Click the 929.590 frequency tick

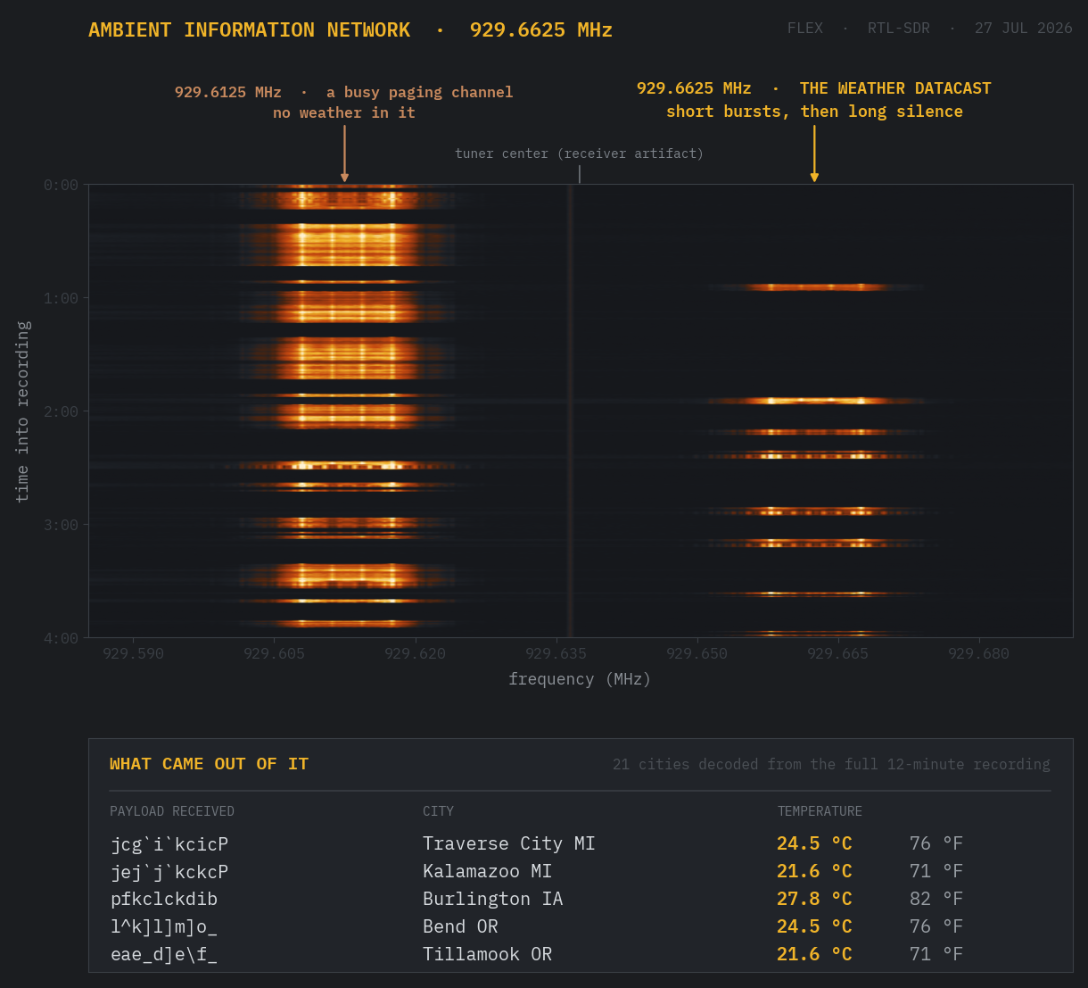pyautogui.click(x=134, y=653)
